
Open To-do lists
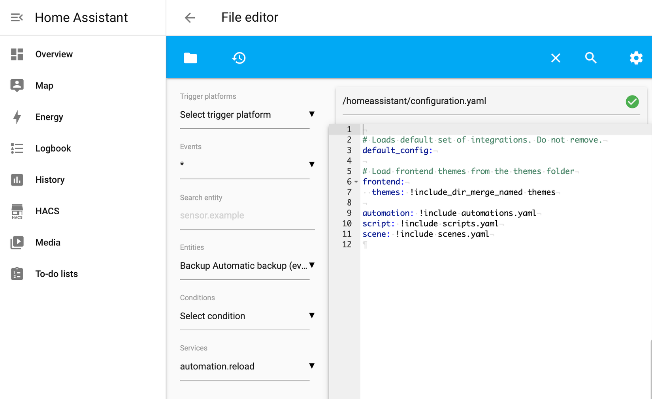(x=17, y=273)
